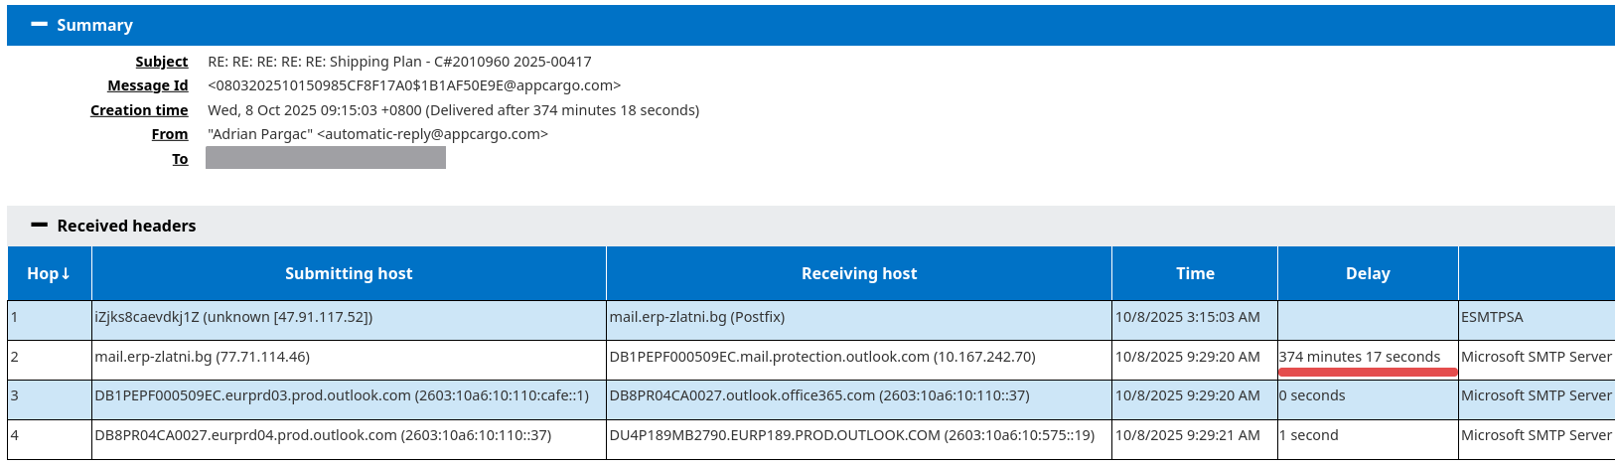Select mail.erp-zlatni.bg (Postfix) receiving host cell
The image size is (1616, 467).
(x=697, y=317)
